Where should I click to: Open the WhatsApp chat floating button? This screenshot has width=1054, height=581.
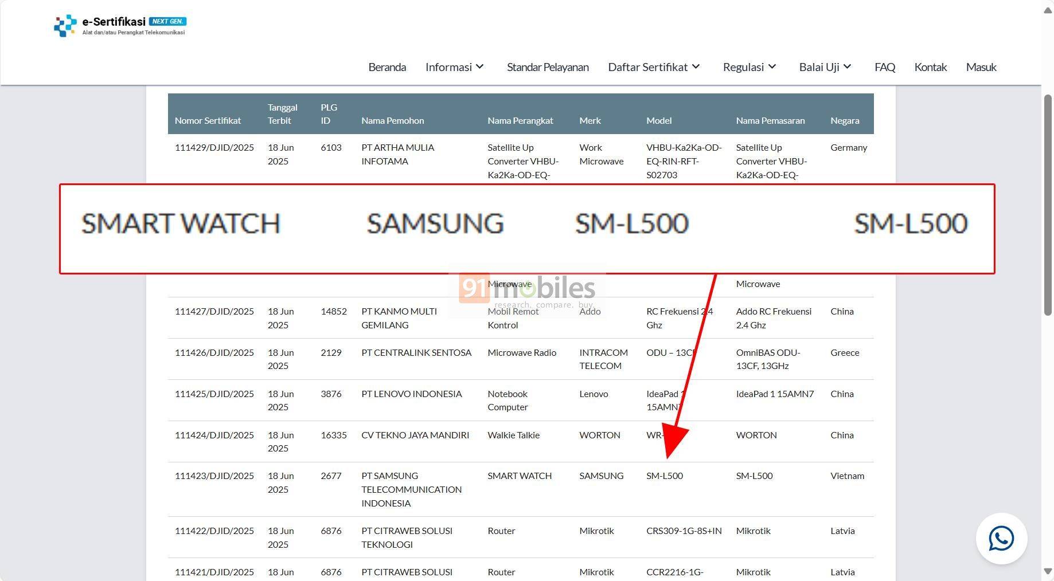(x=1001, y=539)
